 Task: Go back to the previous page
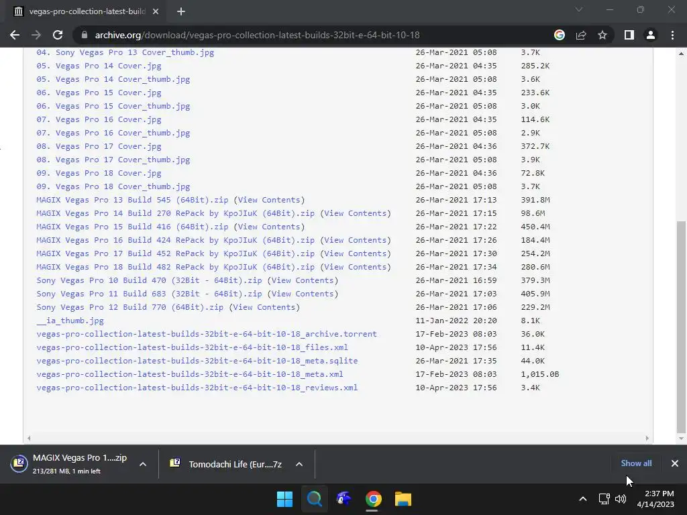15,35
